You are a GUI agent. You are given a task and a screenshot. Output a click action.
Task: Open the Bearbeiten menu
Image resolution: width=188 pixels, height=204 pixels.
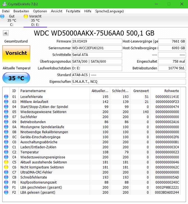21,11
